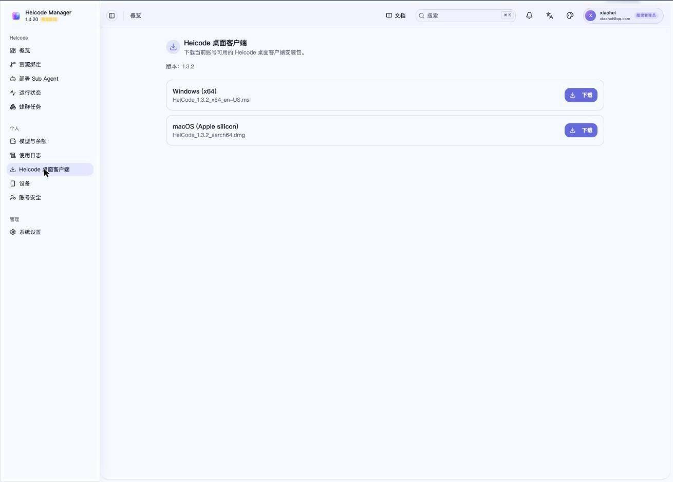Screen dimensions: 673x482
Task: Open the xiaohei account menu
Action: (x=623, y=15)
